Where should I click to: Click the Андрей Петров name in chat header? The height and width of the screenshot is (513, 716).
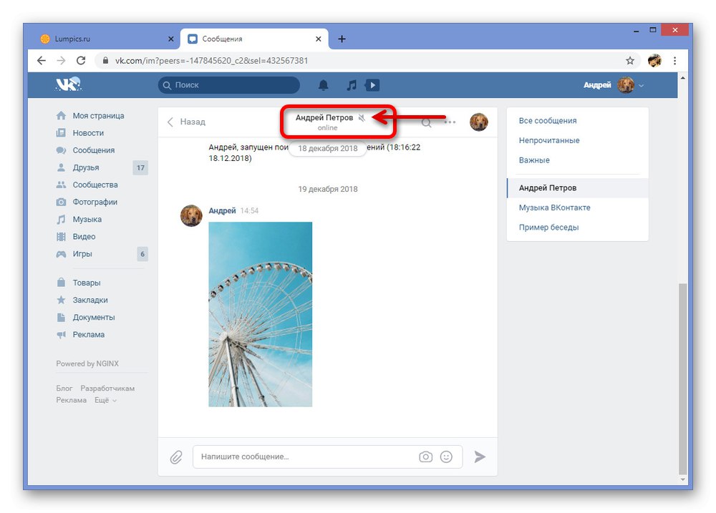tap(324, 117)
